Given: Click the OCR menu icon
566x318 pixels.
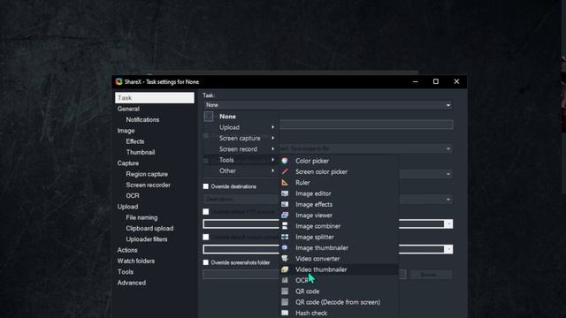Looking at the screenshot, I should coord(285,280).
